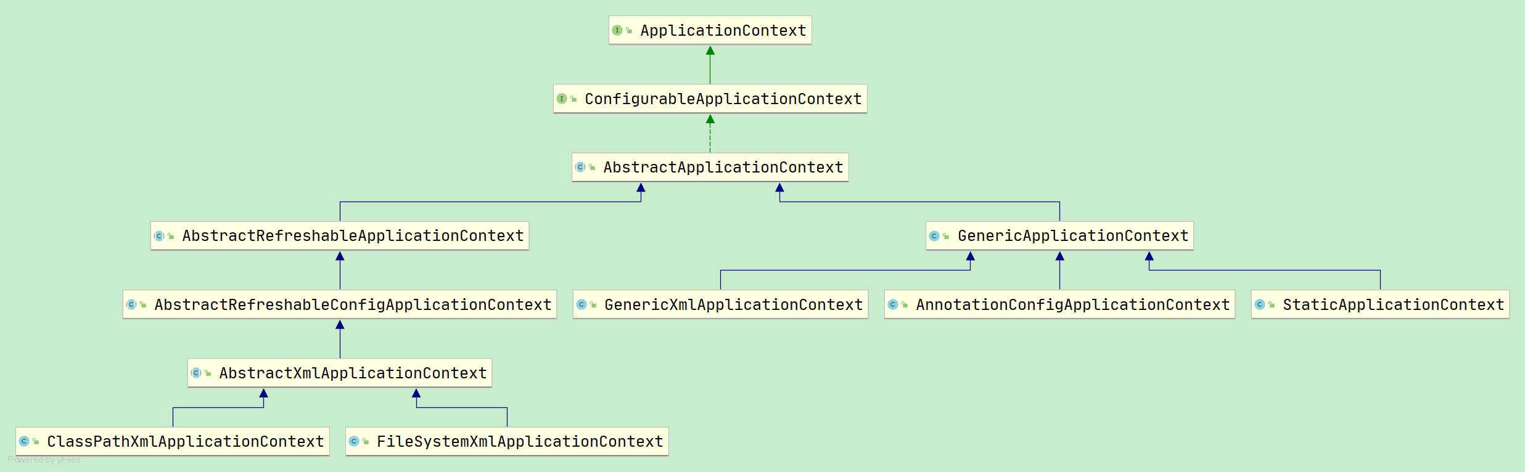Select the ApplicationContext node
This screenshot has width=1525, height=472.
723,30
